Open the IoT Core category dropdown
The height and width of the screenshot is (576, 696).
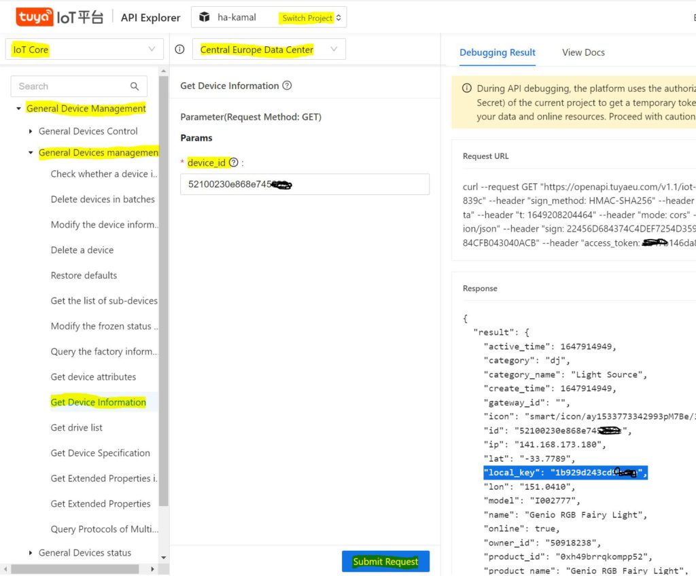(84, 50)
